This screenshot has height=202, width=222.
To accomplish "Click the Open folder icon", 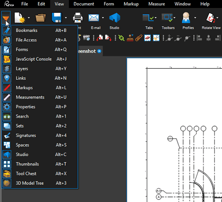I will [40, 18].
